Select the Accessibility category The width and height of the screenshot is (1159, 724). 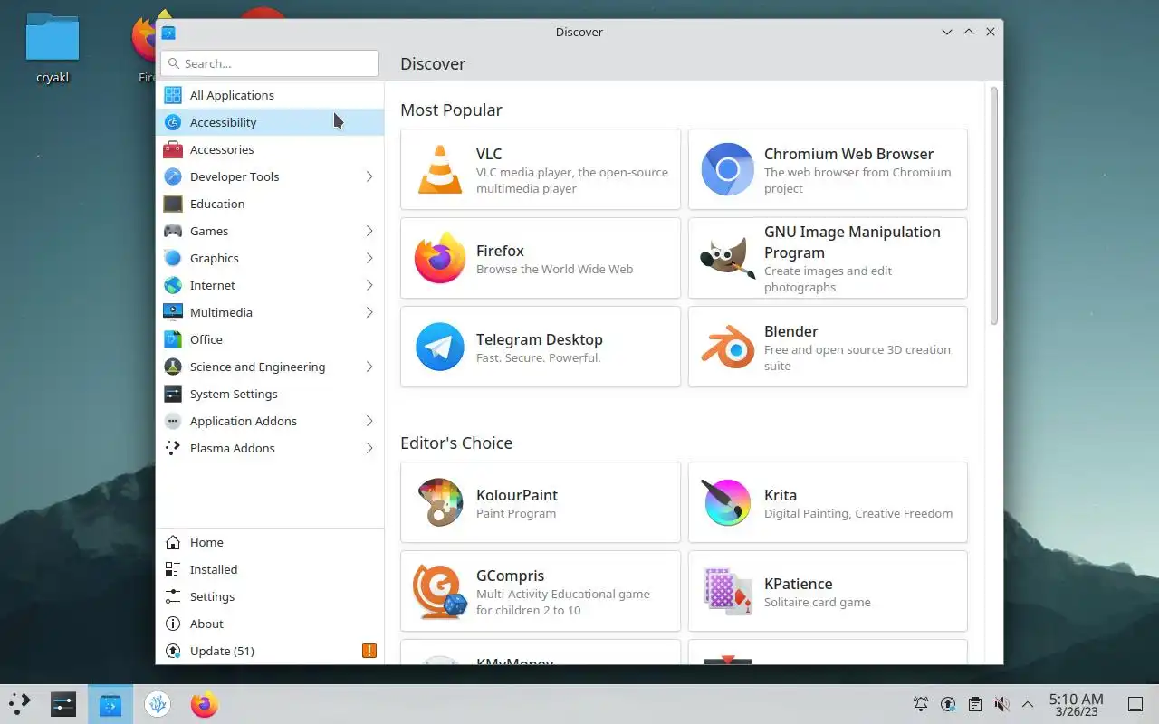[x=270, y=122]
